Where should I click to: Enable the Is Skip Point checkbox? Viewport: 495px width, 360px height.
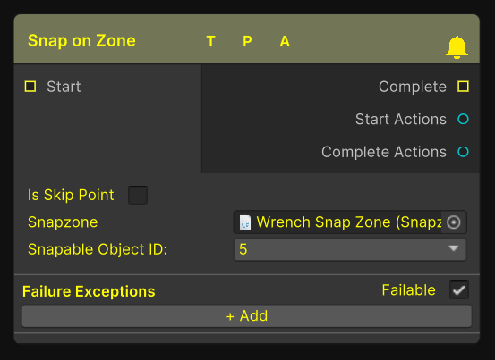pos(138,195)
